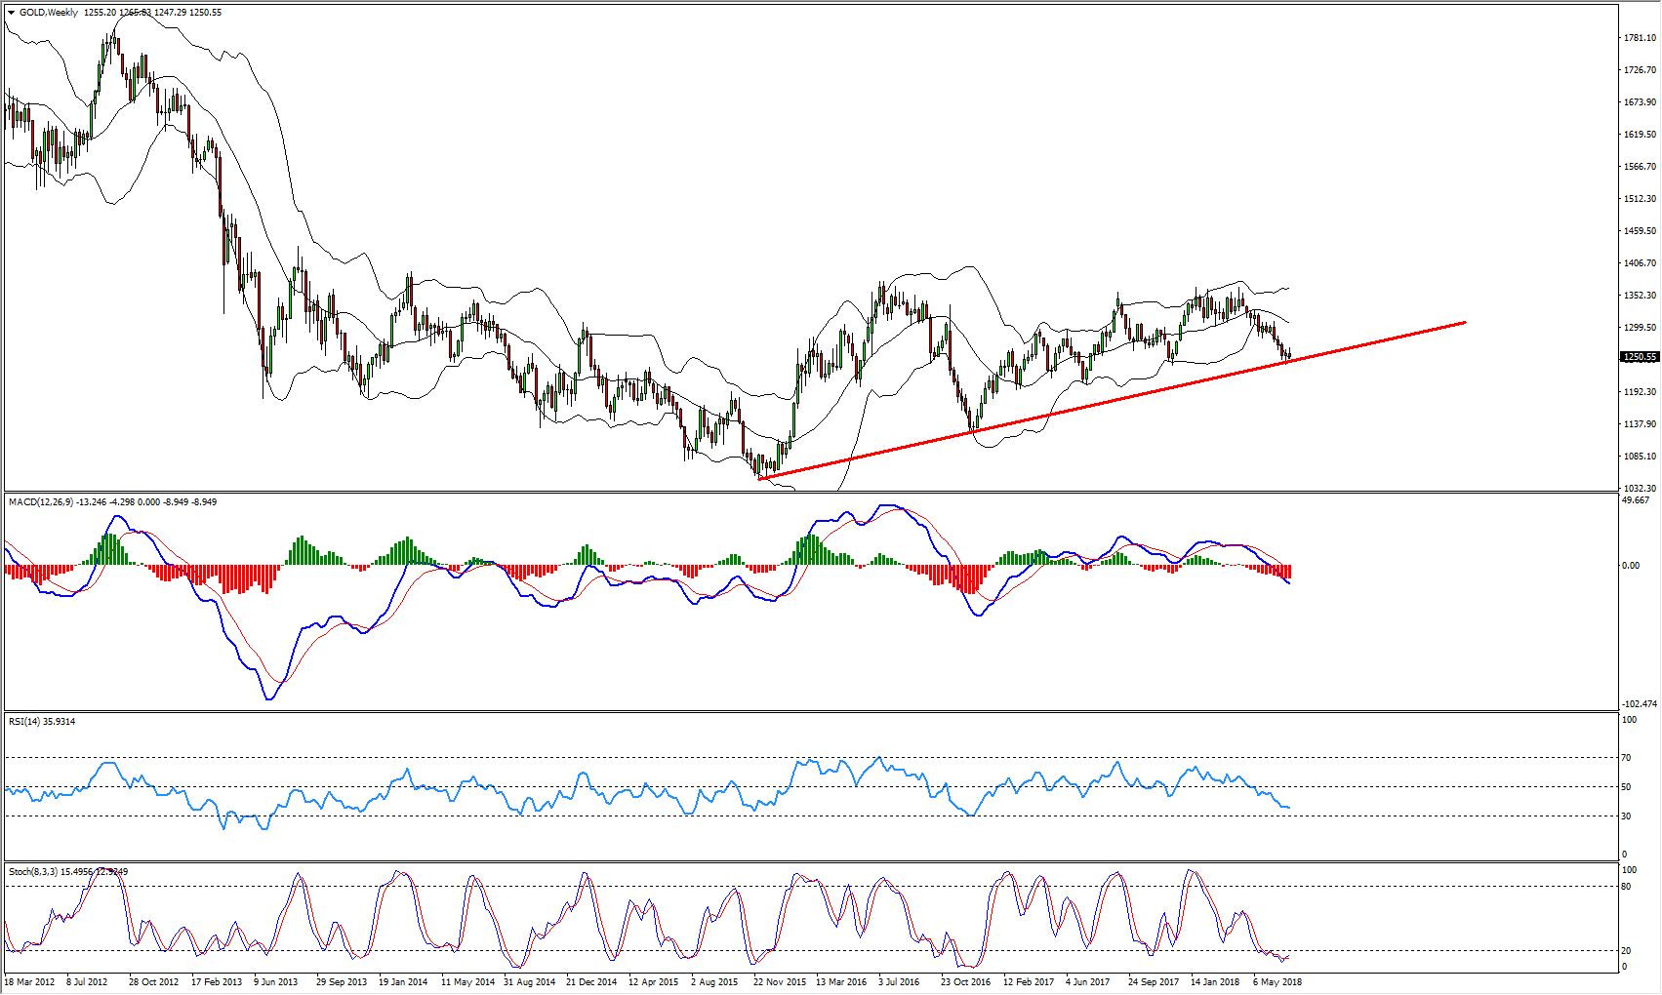The height and width of the screenshot is (995, 1662).
Task: Click the 4 Jun 2017 date label
Action: tap(1087, 982)
